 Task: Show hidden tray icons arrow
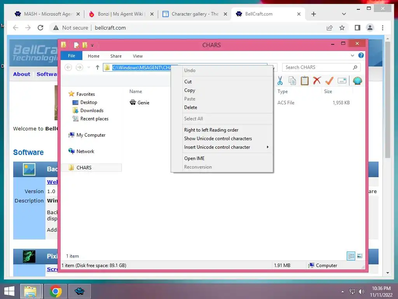coord(342,292)
